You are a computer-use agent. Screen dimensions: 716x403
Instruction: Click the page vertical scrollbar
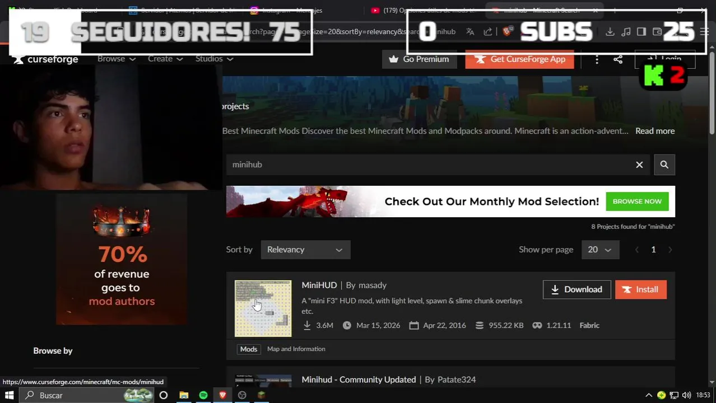tap(712, 92)
